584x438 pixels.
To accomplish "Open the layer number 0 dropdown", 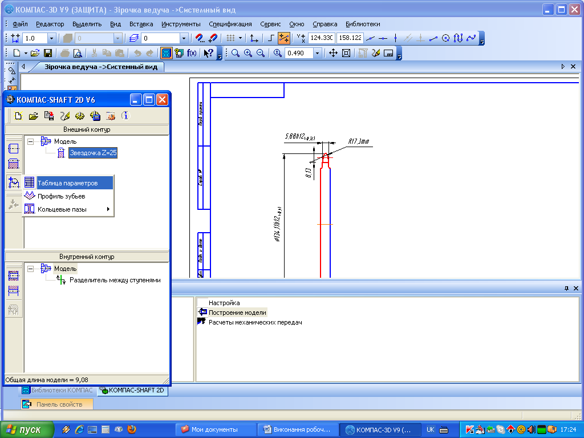I will tap(184, 38).
